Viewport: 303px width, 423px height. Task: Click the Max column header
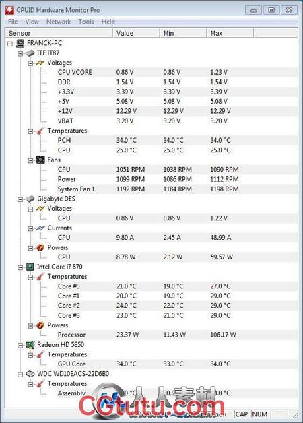[230, 33]
